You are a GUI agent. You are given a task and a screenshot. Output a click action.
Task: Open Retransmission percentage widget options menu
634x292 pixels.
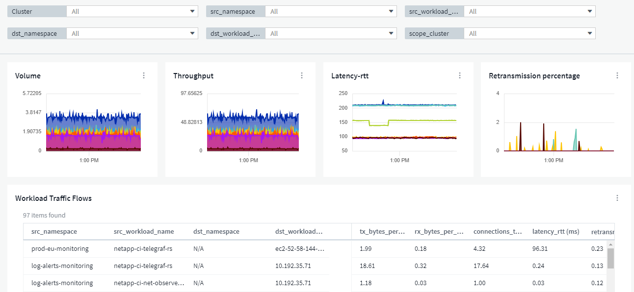[617, 75]
